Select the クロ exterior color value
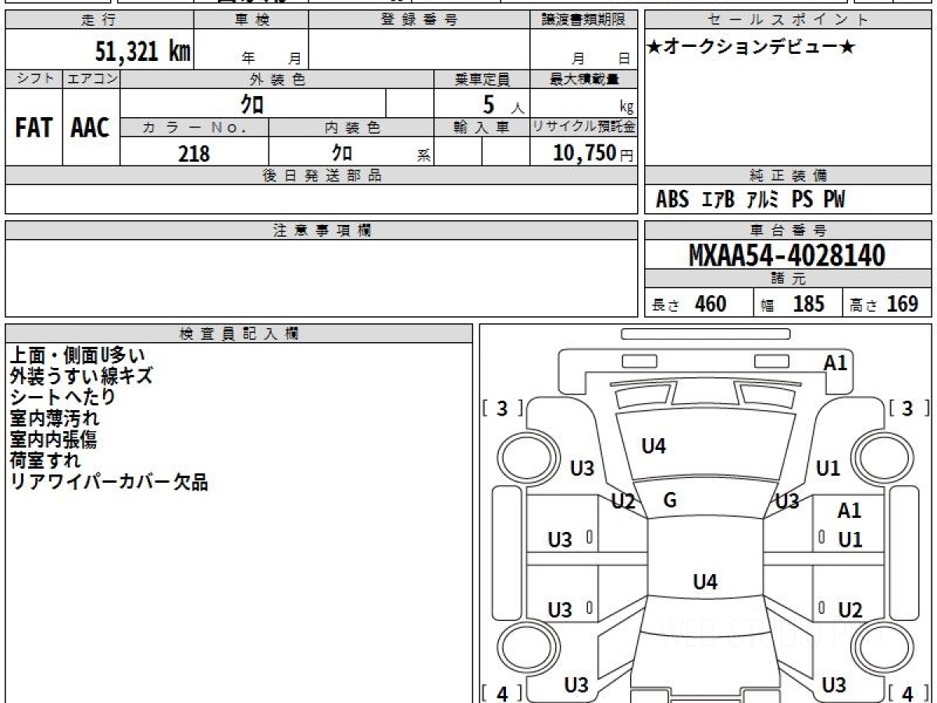This screenshot has height=703, width=937. pyautogui.click(x=252, y=104)
